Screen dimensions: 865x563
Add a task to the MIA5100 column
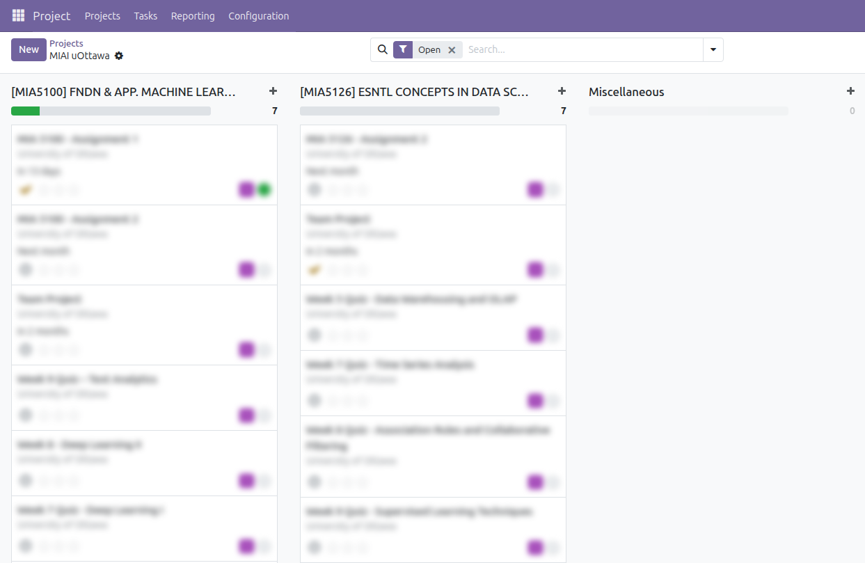[273, 91]
